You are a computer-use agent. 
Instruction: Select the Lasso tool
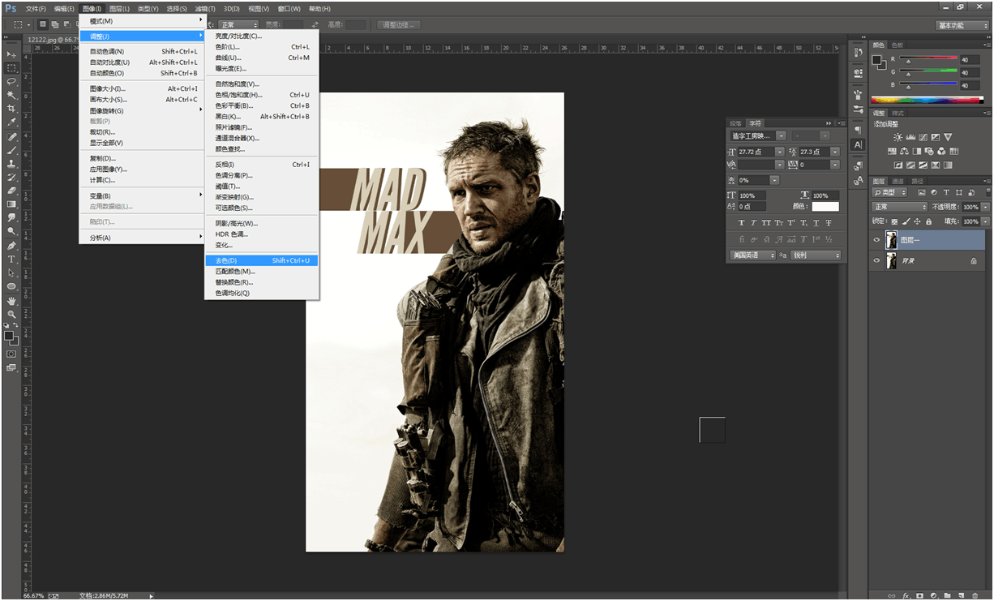coord(12,81)
